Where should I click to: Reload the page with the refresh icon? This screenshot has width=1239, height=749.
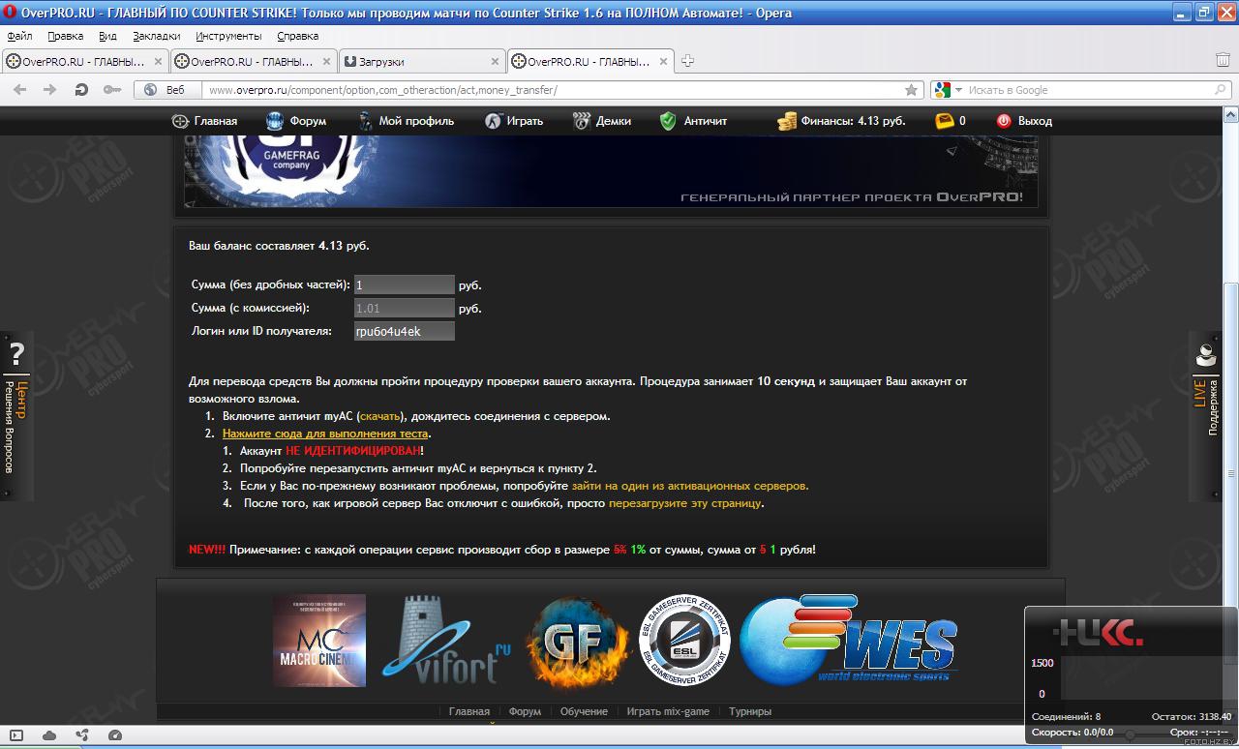(81, 90)
